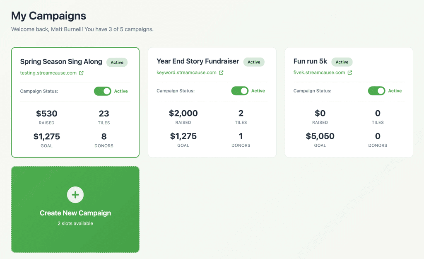Toggle Spring Season Sing Along campaign status
The image size is (424, 259).
(x=103, y=91)
